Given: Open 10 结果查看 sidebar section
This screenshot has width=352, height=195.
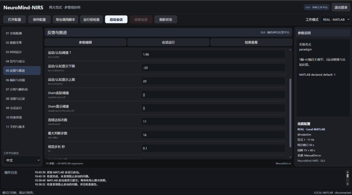Looking at the screenshot, I should pos(22,117).
